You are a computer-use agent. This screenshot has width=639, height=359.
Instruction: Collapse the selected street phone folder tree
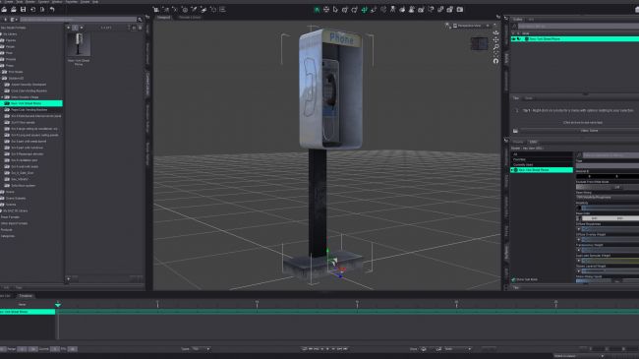[x=2, y=97]
